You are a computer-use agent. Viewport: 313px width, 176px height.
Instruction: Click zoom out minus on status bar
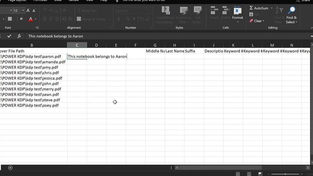point(268,174)
